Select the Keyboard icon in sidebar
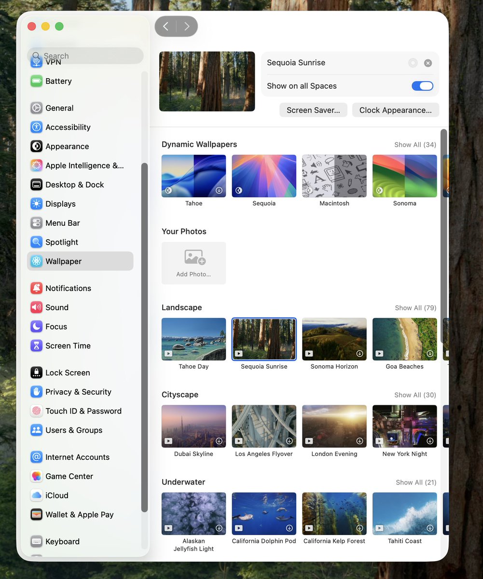 tap(37, 542)
